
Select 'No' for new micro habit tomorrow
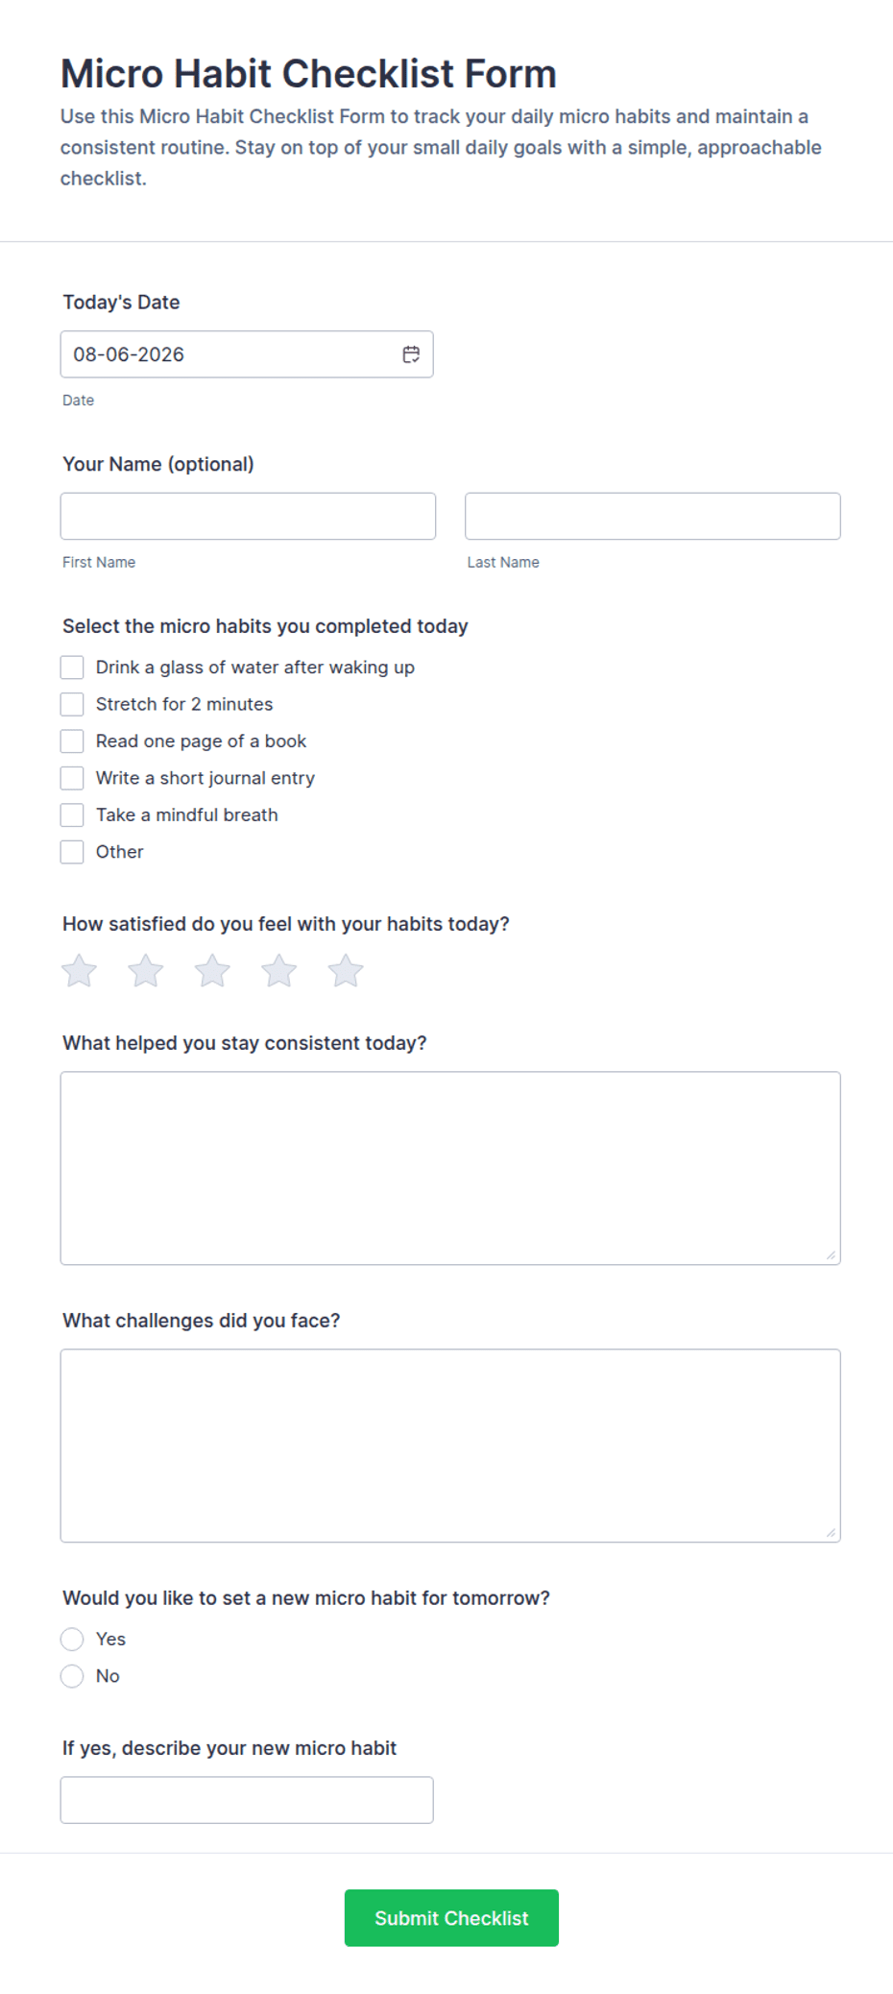pyautogui.click(x=72, y=1676)
